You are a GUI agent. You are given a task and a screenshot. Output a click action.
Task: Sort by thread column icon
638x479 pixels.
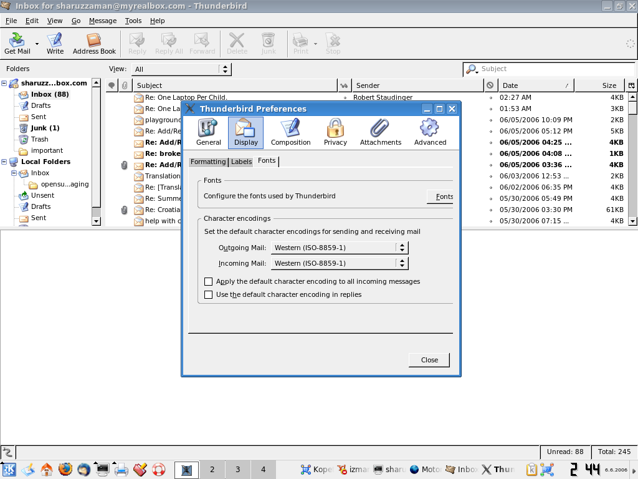(x=112, y=85)
